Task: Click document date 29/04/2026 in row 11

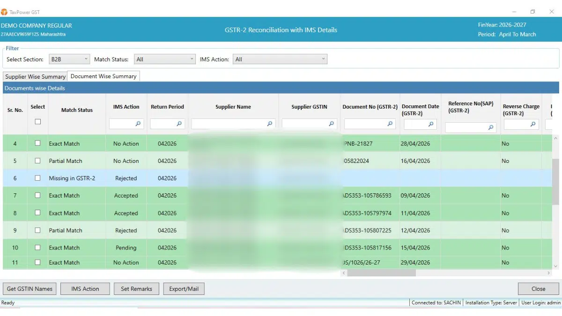Action: point(415,263)
